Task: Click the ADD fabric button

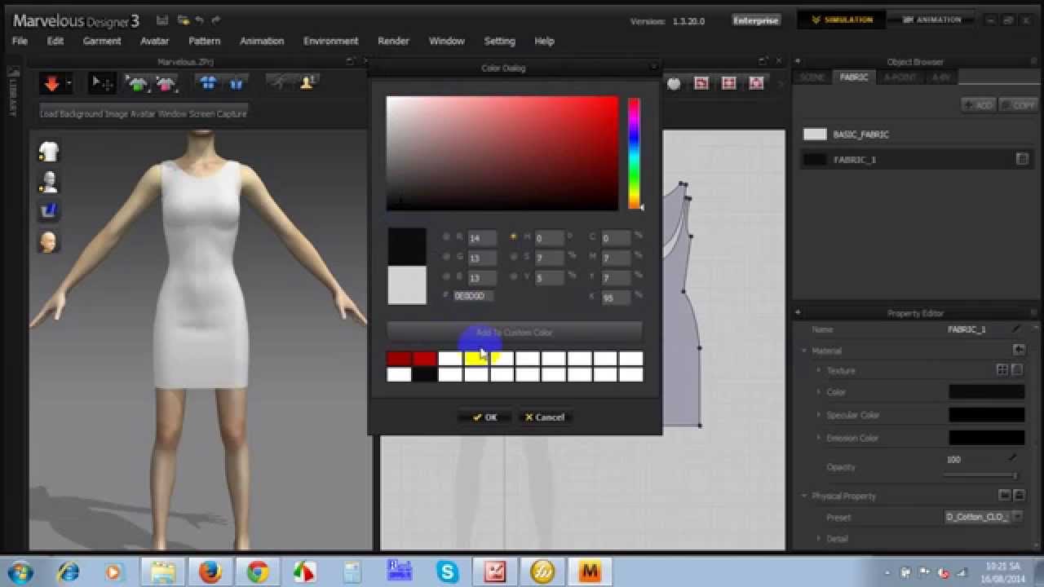Action: [x=979, y=105]
